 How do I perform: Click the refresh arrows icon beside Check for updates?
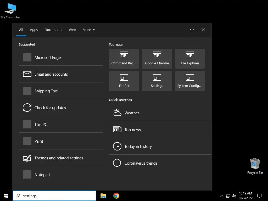pos(27,108)
